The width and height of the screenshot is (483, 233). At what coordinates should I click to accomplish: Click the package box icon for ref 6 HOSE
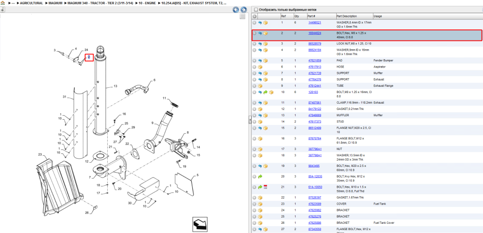coord(260,67)
